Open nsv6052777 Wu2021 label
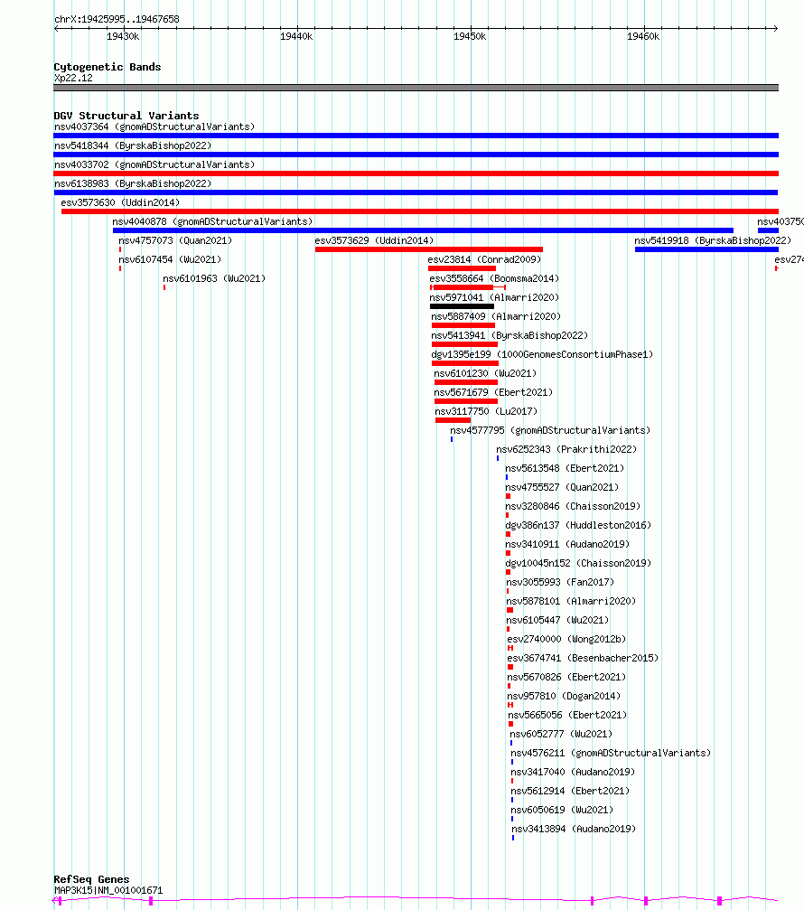This screenshot has width=804, height=910. pos(562,734)
